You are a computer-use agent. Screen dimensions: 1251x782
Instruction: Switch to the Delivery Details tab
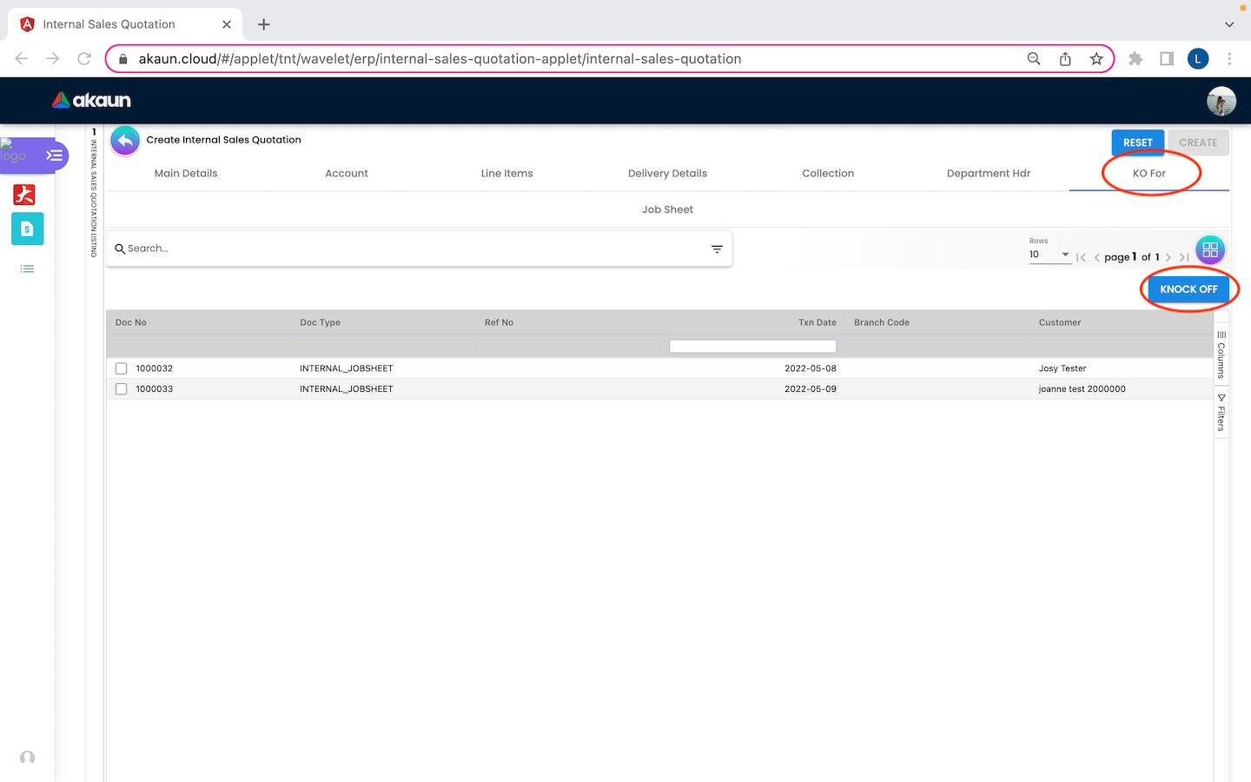pyautogui.click(x=667, y=174)
